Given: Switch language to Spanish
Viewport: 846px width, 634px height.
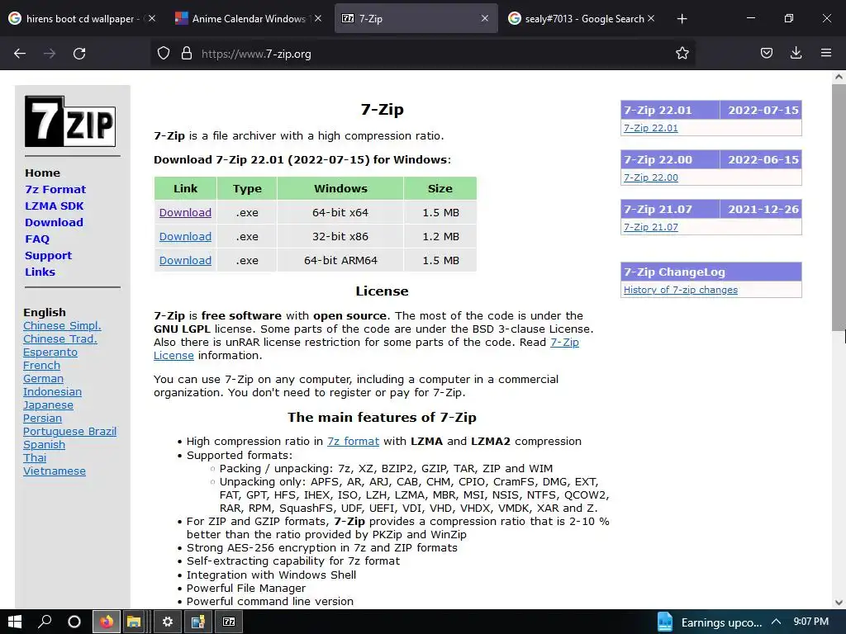Looking at the screenshot, I should 44,444.
